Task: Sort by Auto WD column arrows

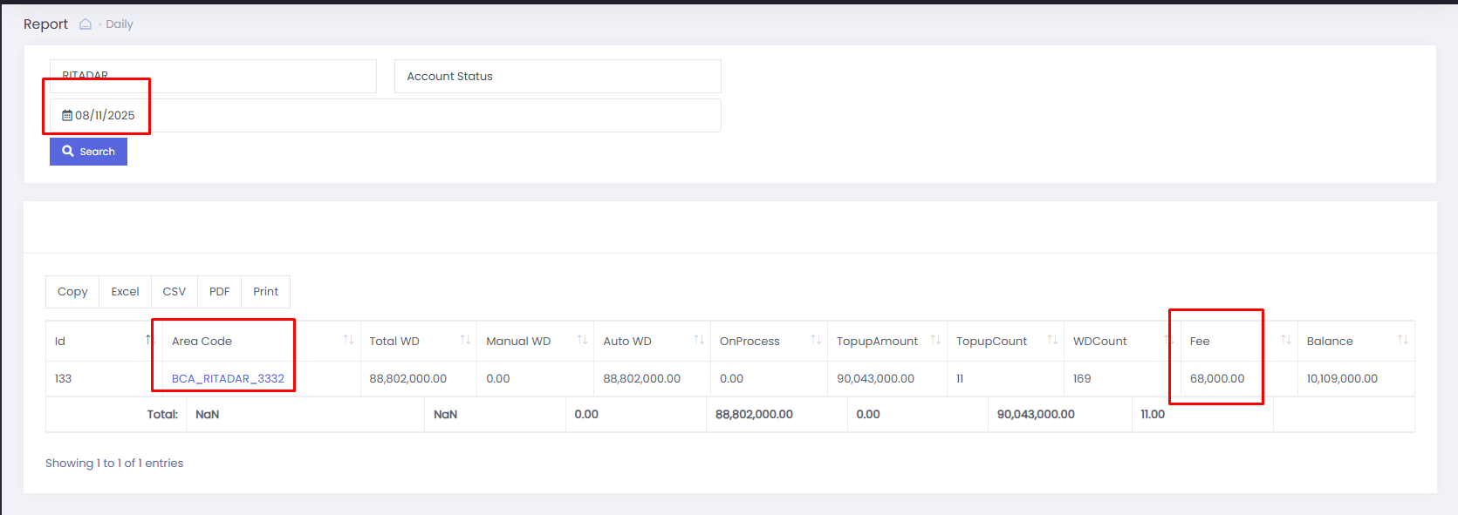Action: click(699, 340)
